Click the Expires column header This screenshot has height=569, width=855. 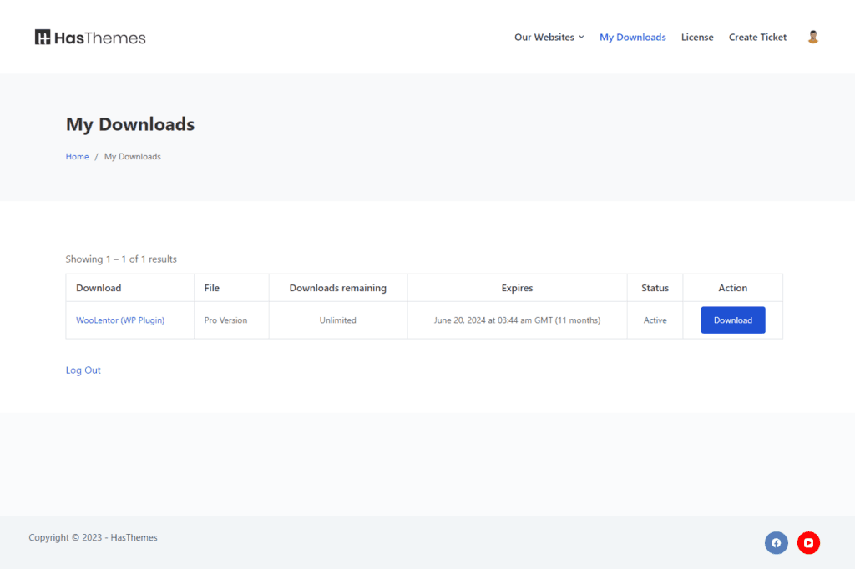517,288
